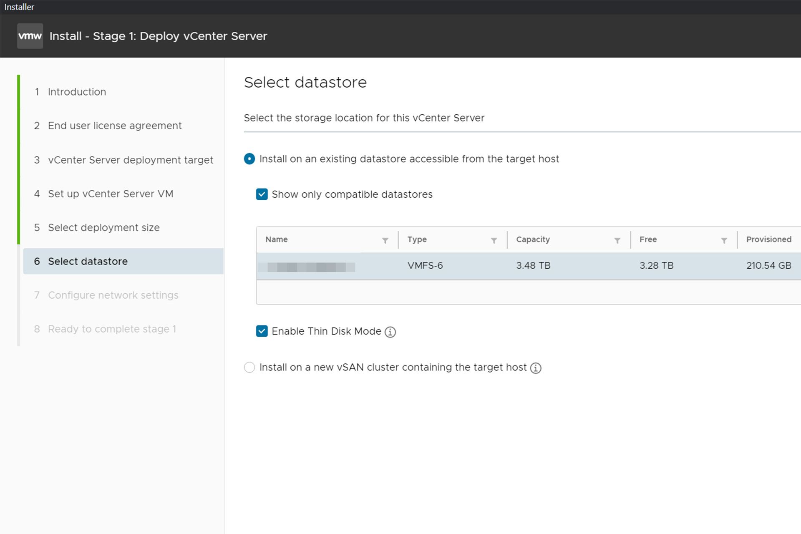Open Name column filter icon
Image resolution: width=801 pixels, height=534 pixels.
[385, 240]
